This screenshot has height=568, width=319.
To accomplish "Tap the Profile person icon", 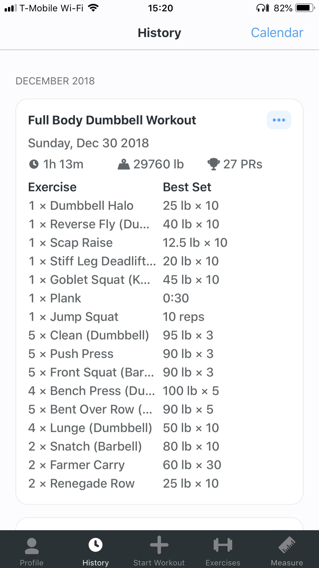I will pos(32,546).
